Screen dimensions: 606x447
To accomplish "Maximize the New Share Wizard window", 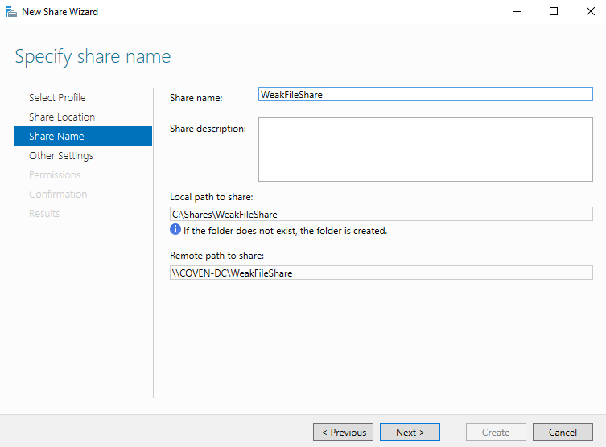I will tap(554, 11).
